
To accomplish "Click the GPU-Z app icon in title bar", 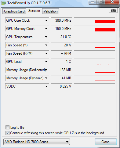I will click(4, 3).
